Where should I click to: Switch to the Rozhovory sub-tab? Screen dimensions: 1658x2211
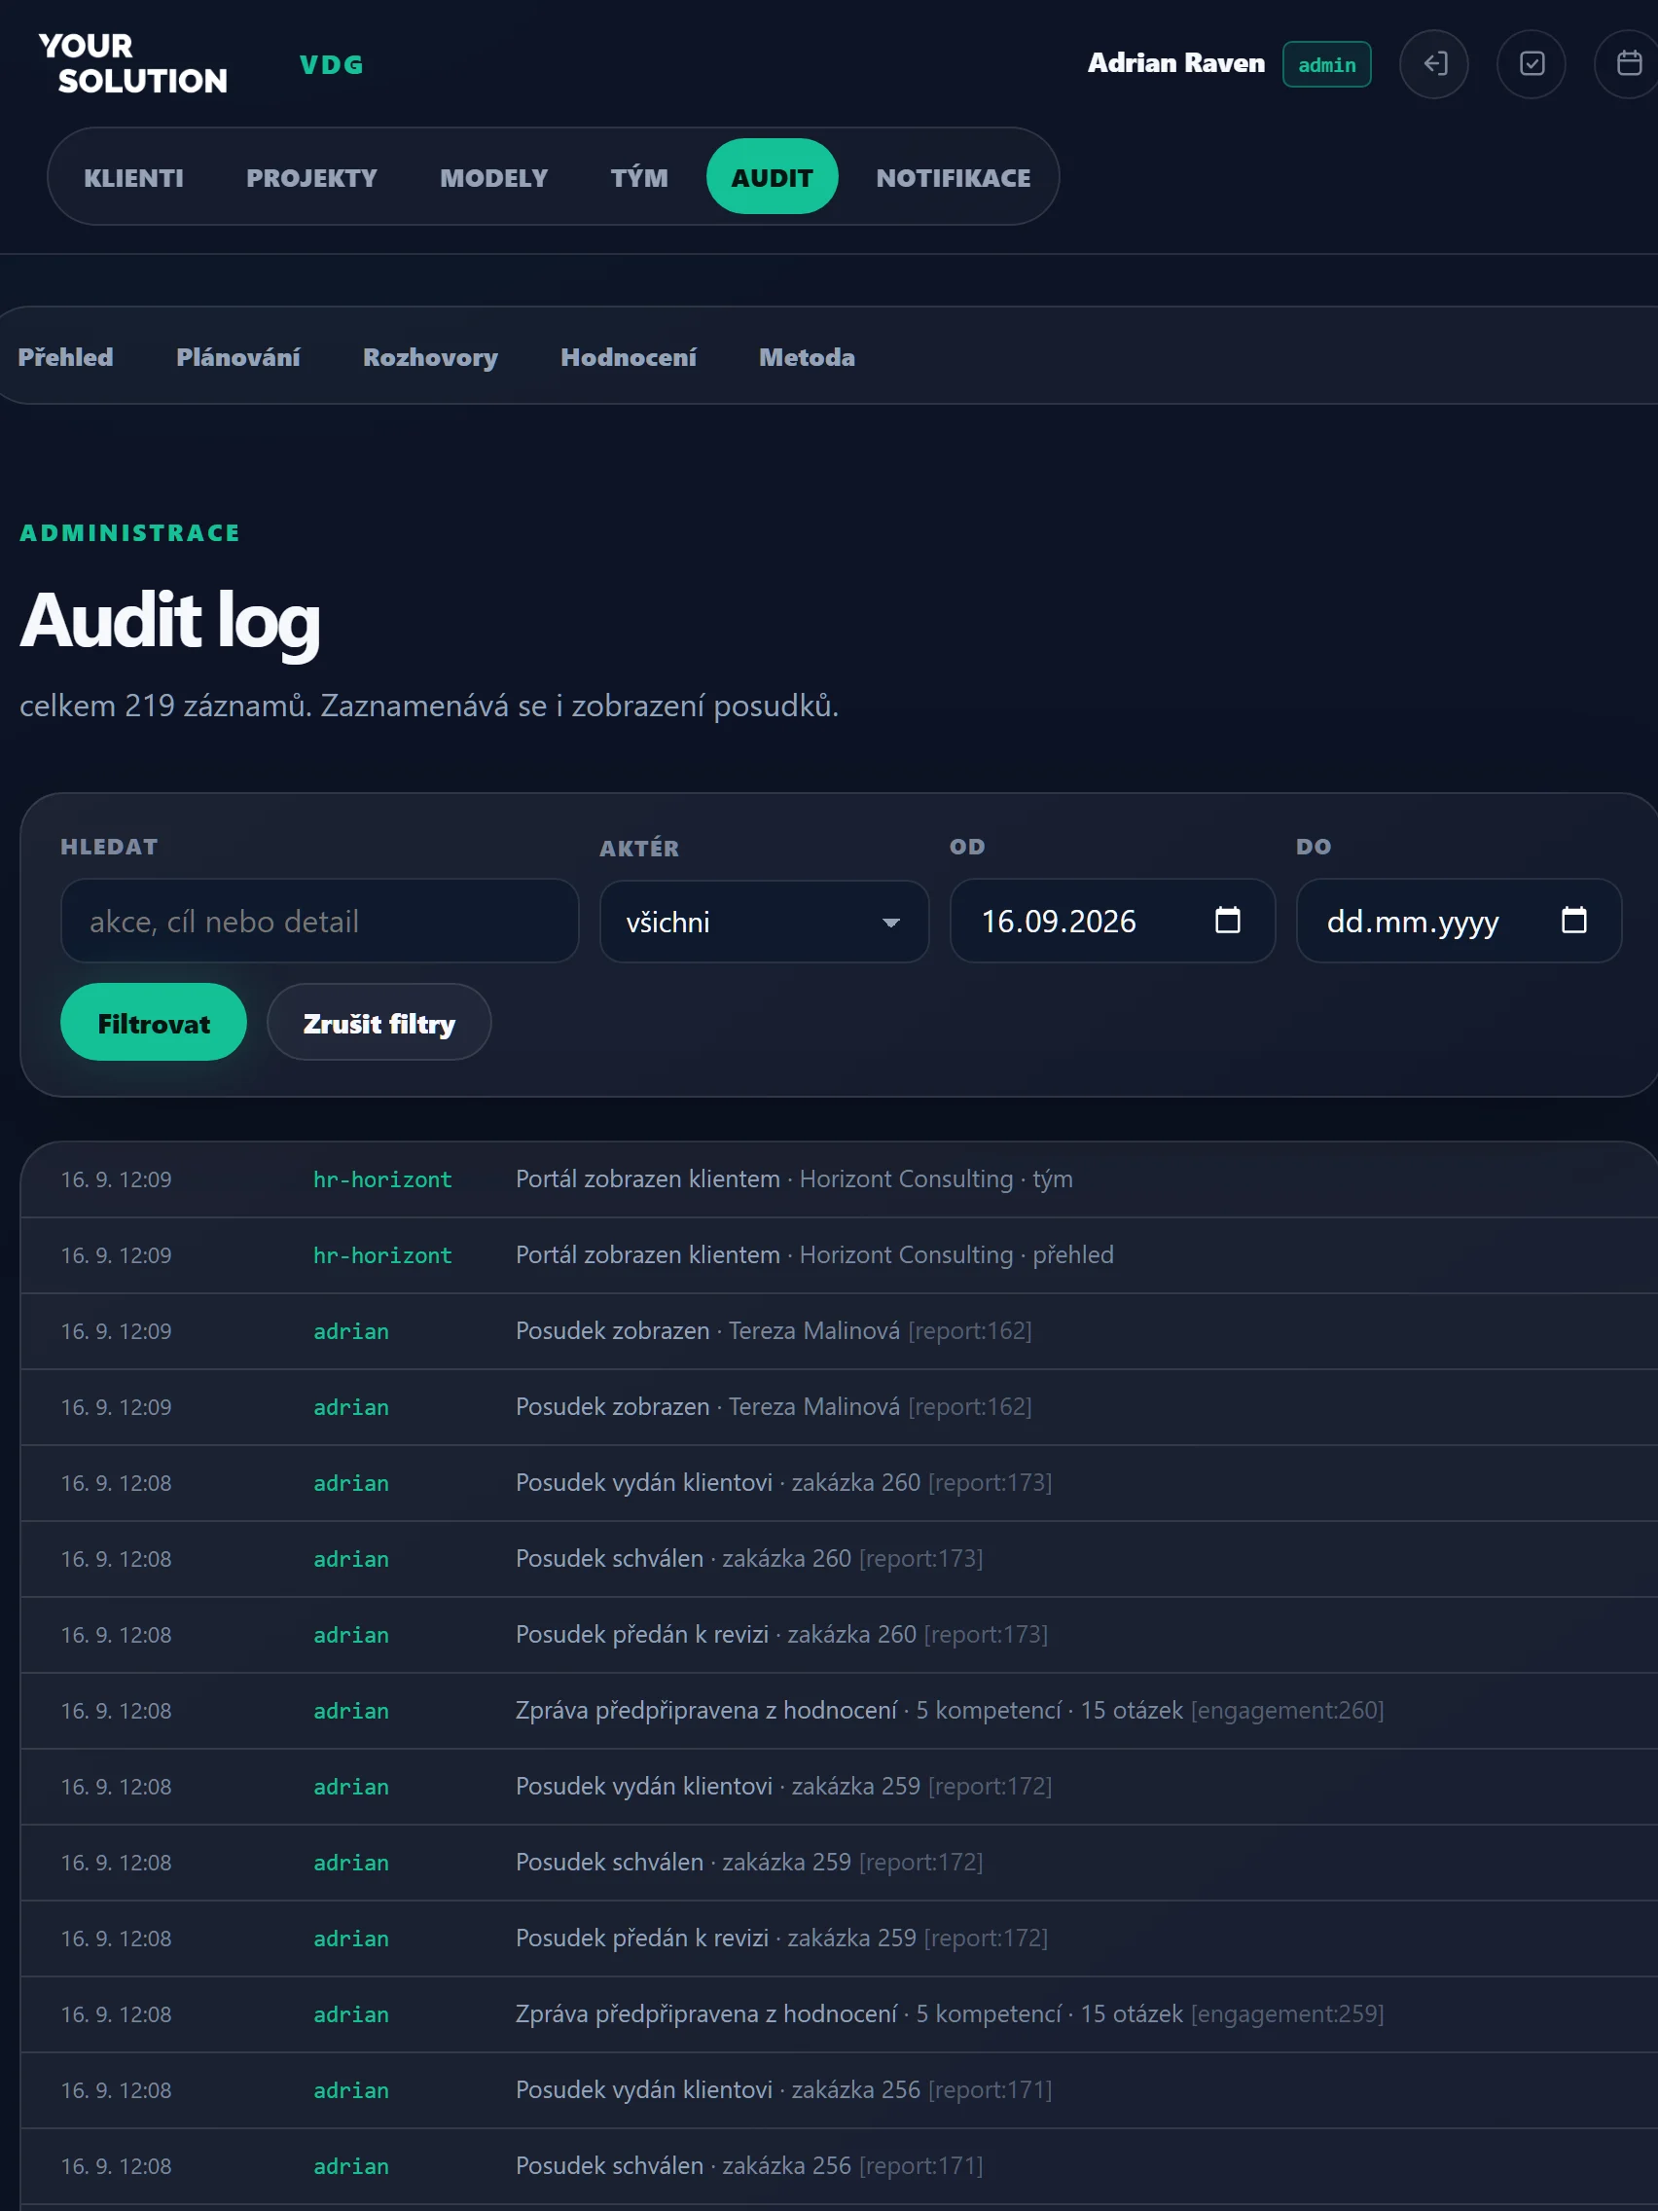coord(431,357)
